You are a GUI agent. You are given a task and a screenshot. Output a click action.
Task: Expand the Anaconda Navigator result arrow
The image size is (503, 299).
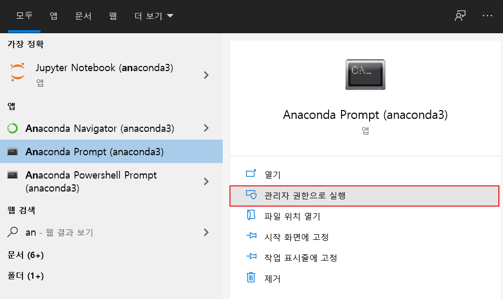tap(206, 128)
